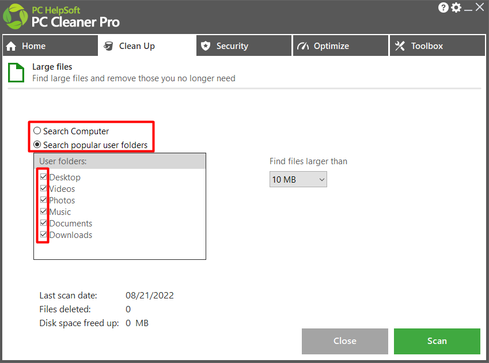The image size is (489, 363).
Task: Uncheck the Videos folder checkbox
Action: point(43,188)
